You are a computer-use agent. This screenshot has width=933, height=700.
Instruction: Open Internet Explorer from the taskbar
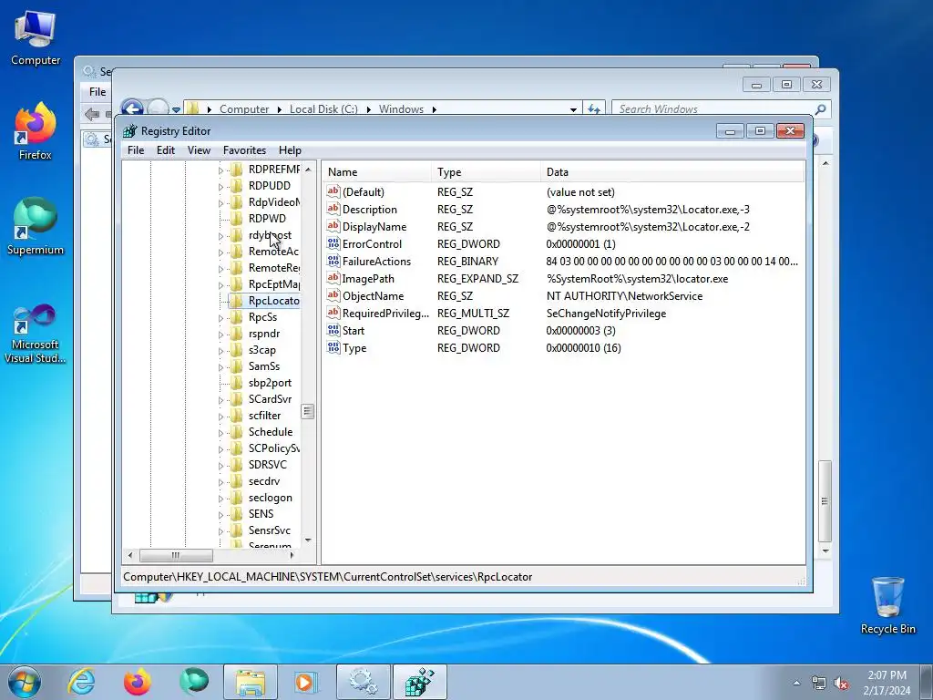pyautogui.click(x=81, y=682)
